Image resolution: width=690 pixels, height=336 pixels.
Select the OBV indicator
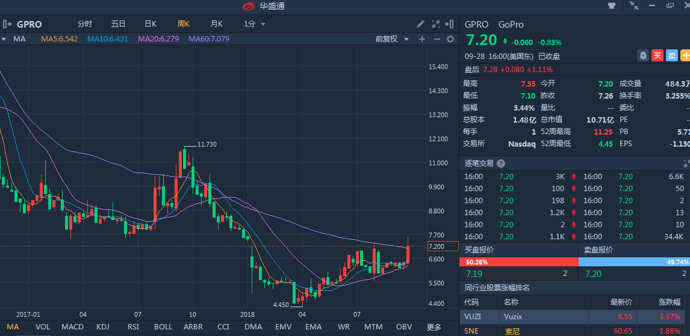click(404, 327)
